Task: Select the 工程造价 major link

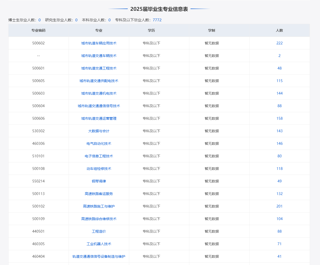Action: click(99, 231)
